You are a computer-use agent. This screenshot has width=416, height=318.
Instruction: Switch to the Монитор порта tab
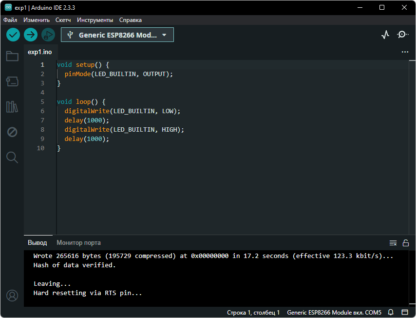pyautogui.click(x=78, y=242)
